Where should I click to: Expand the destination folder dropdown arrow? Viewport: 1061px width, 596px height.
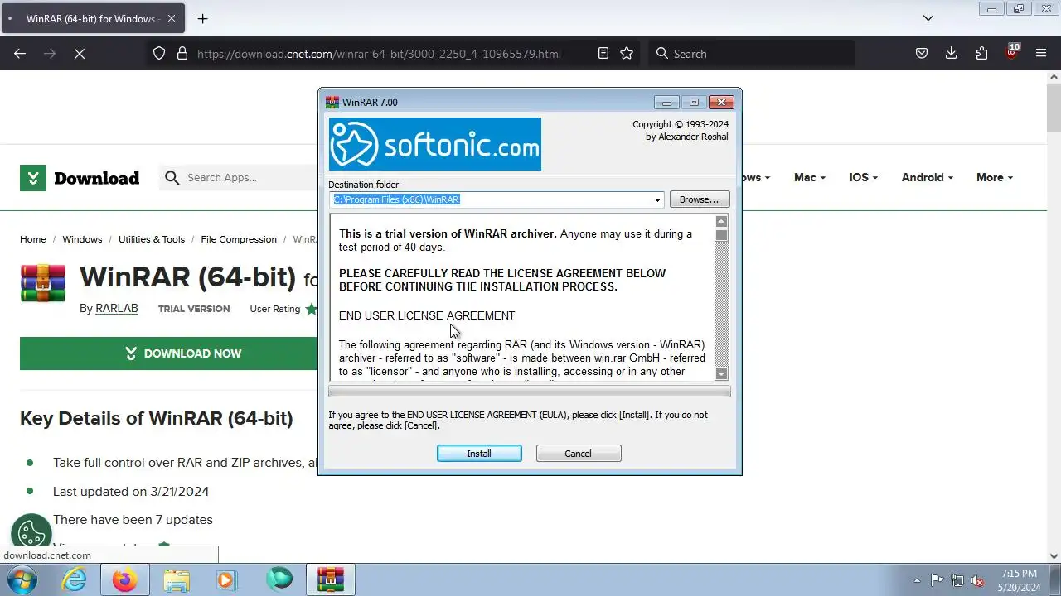click(x=657, y=199)
